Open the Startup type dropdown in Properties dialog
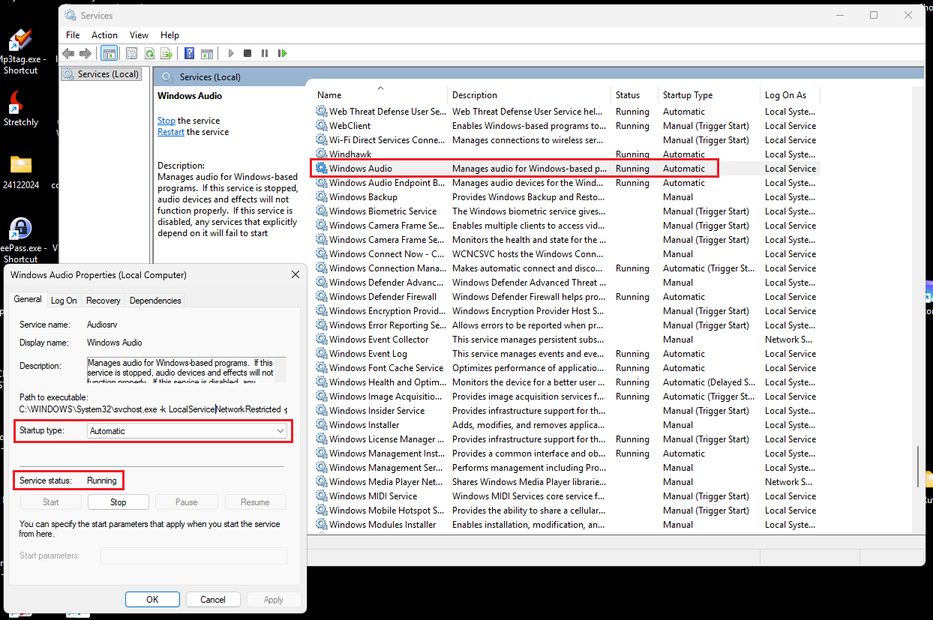 point(187,431)
